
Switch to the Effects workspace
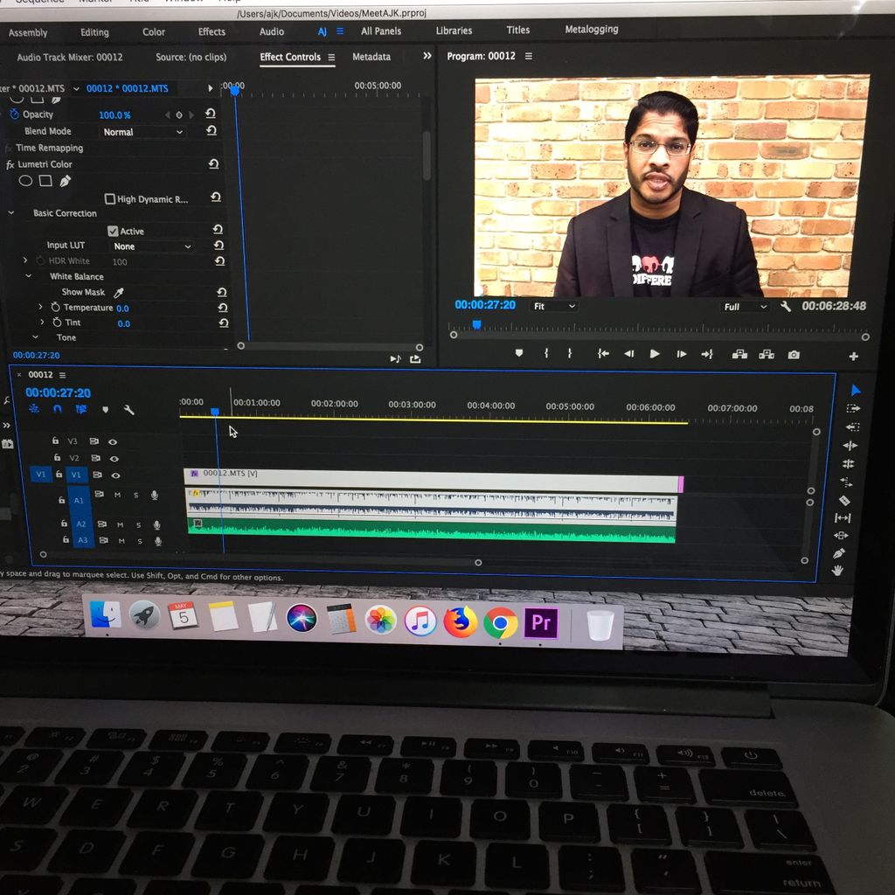click(x=212, y=32)
